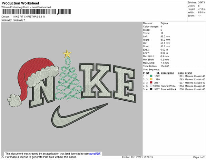Click the Colors value 5

[x=199, y=6]
